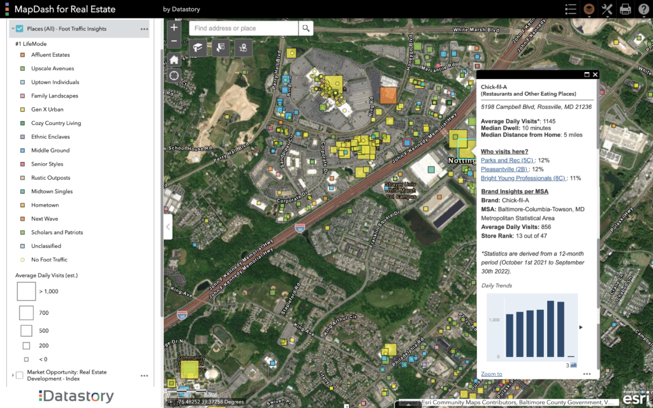Click the Find address or place field
This screenshot has height=408, width=653.
244,28
